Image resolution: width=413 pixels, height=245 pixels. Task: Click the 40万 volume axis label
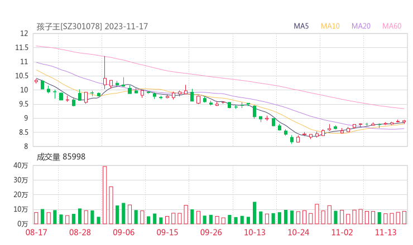tap(21, 165)
